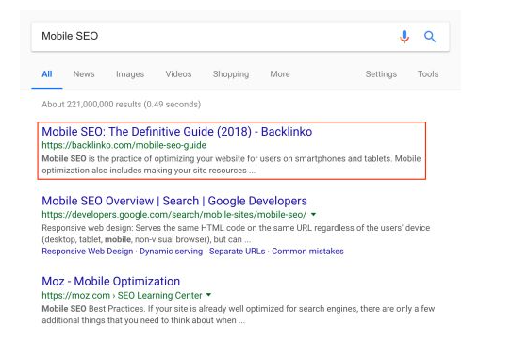Open the Separate URLs sitelink
Screen dimensions: 512x358
[237, 252]
